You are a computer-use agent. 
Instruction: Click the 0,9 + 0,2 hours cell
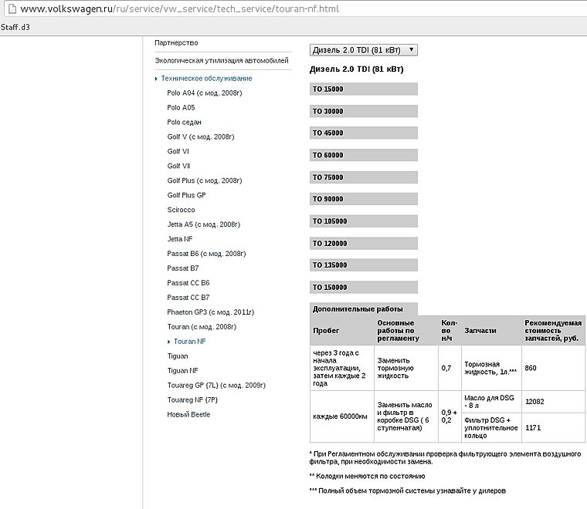coord(450,416)
